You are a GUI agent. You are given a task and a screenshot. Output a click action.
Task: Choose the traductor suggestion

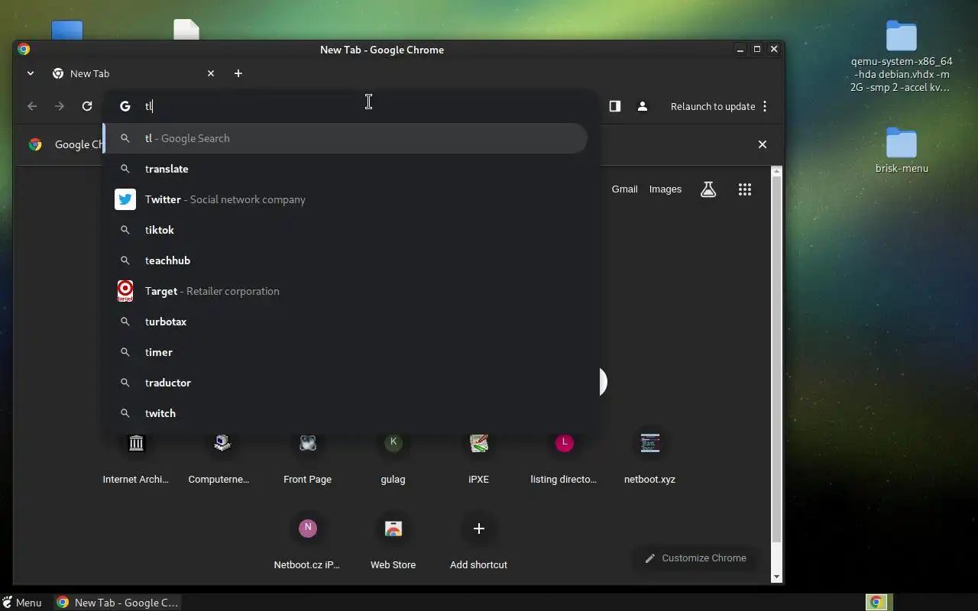pos(346,383)
